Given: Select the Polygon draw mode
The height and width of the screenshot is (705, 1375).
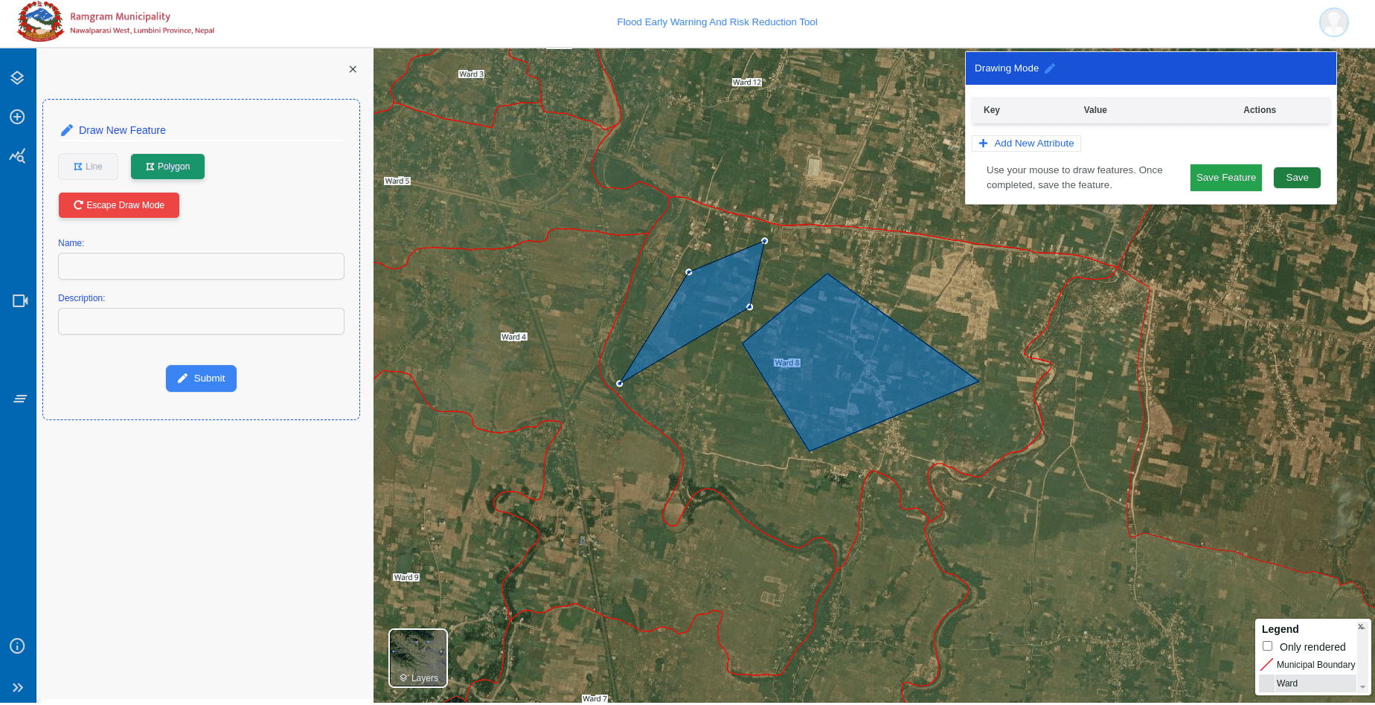Looking at the screenshot, I should pos(167,167).
